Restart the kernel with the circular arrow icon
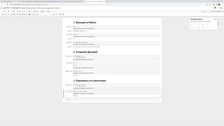This screenshot has width=224, height=126. [32, 14]
